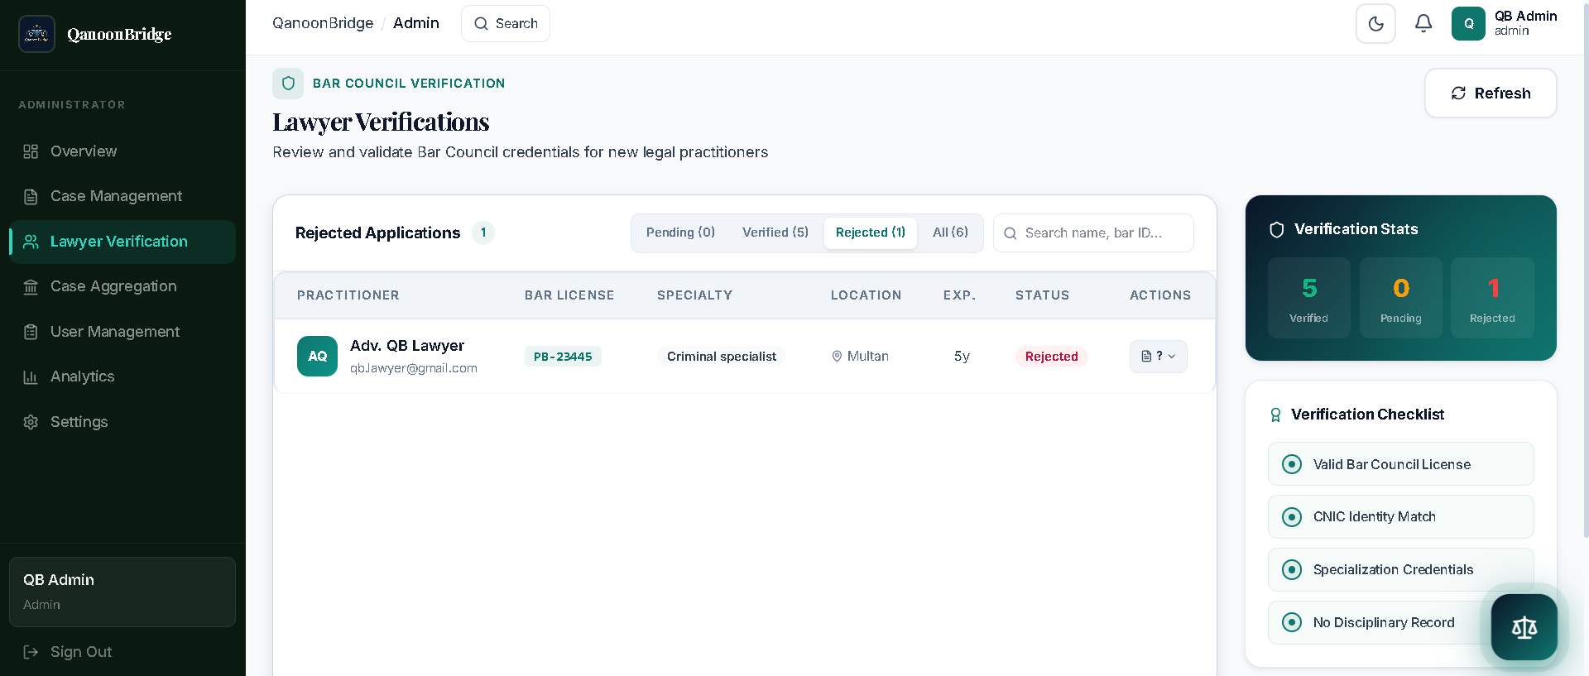Click the Analytics bar chart icon
The height and width of the screenshot is (676, 1589).
pos(31,377)
